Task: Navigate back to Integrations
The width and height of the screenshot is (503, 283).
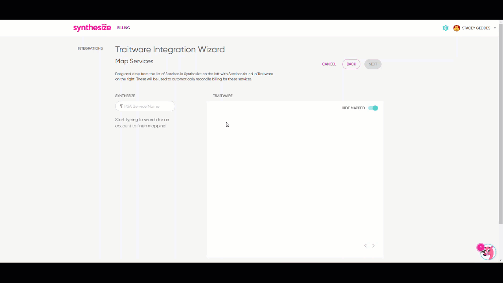Action: pos(90,48)
